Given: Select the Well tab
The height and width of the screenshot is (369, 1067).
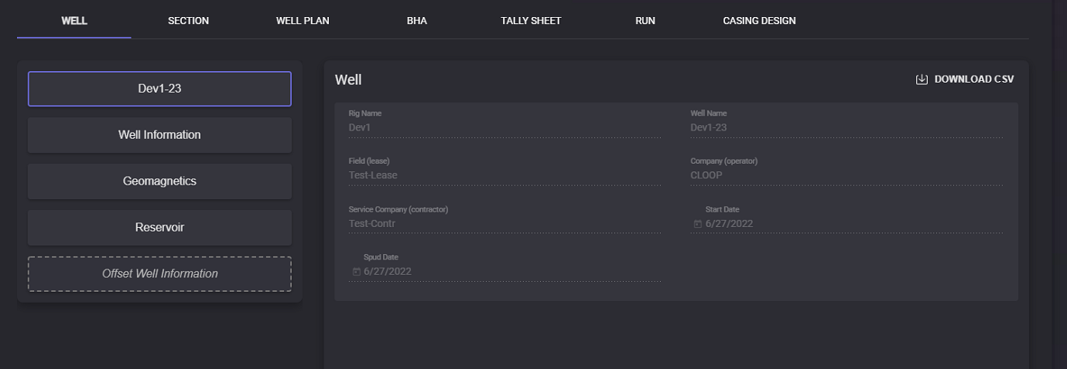Looking at the screenshot, I should pos(74,21).
